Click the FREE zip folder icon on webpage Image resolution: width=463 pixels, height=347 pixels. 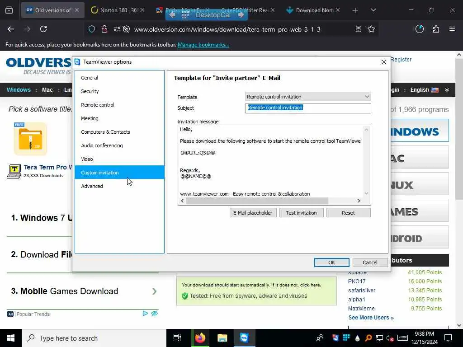pyautogui.click(x=30, y=139)
